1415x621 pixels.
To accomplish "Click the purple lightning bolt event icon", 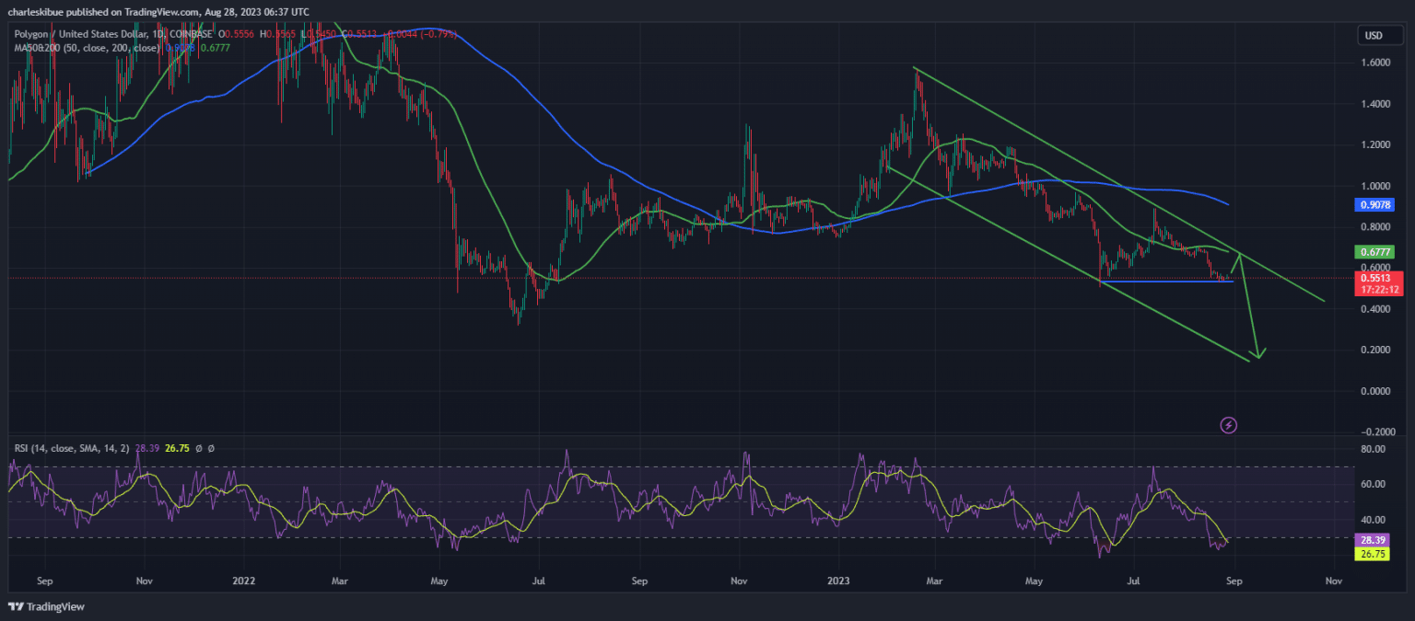I will (x=1228, y=425).
